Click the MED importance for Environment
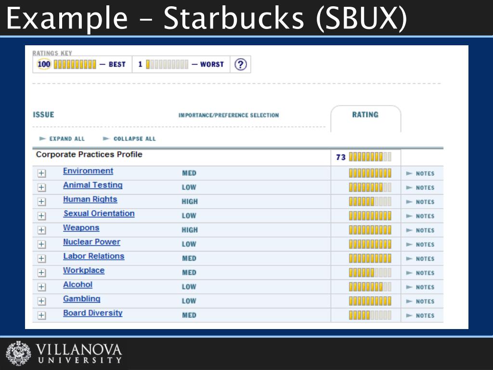This screenshot has width=493, height=370. tap(189, 173)
